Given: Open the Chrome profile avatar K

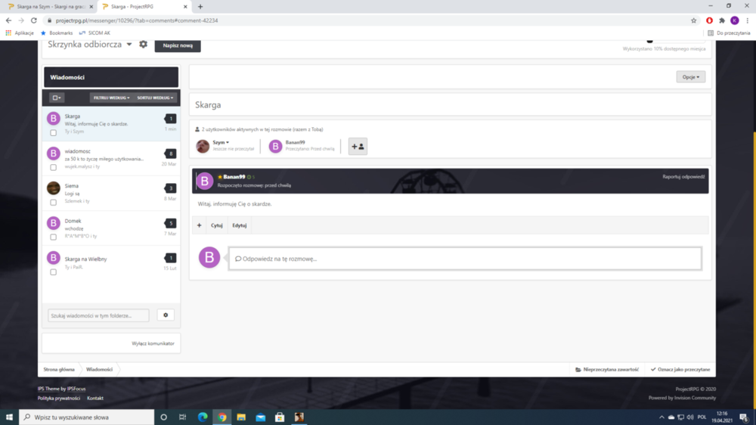Looking at the screenshot, I should (735, 20).
